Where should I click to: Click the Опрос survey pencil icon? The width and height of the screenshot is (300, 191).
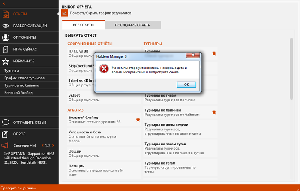(5, 134)
